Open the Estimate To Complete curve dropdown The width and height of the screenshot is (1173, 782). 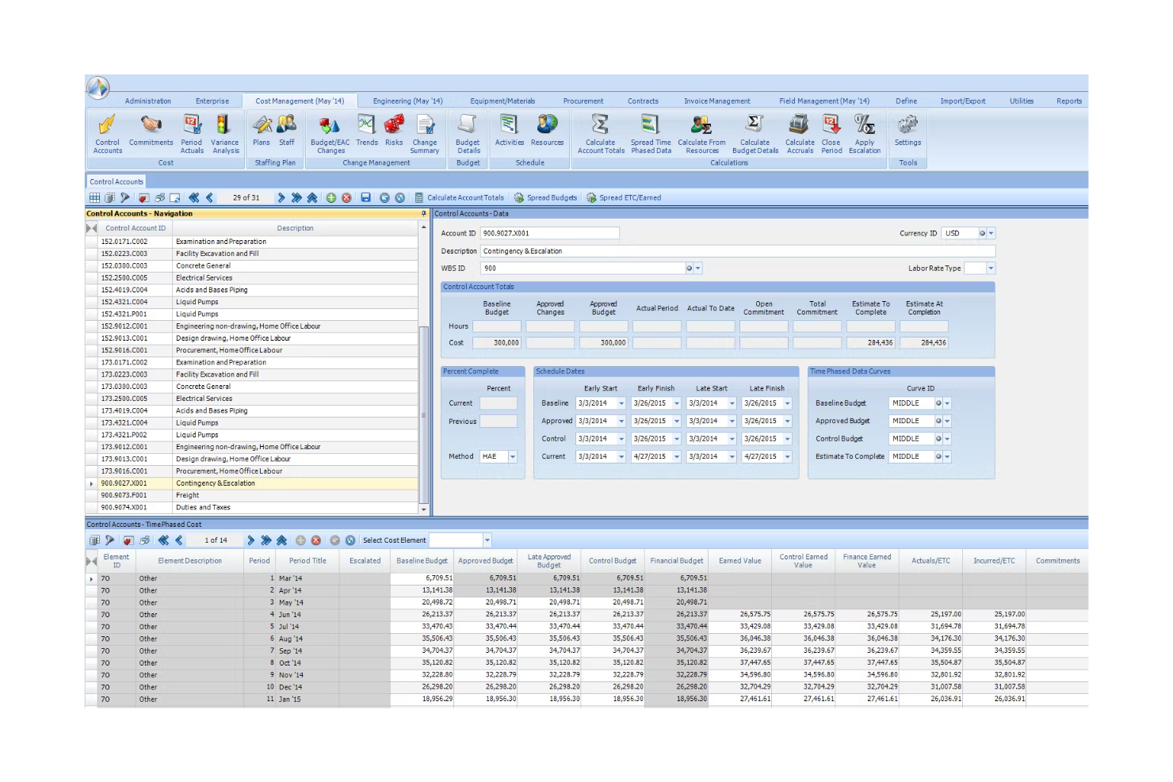pos(947,457)
